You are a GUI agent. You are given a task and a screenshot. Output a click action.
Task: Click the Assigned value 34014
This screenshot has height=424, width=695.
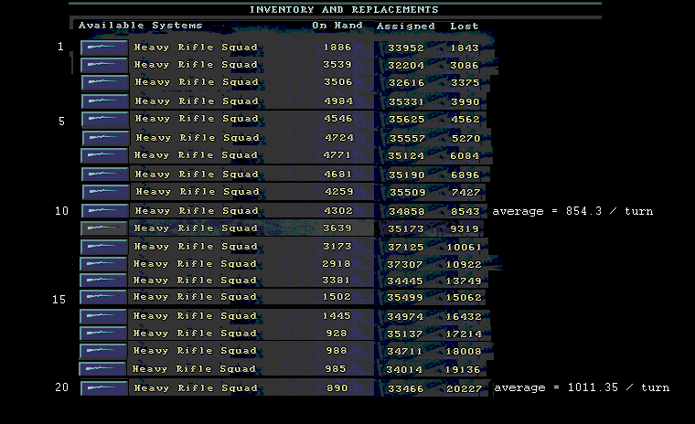pyautogui.click(x=404, y=370)
